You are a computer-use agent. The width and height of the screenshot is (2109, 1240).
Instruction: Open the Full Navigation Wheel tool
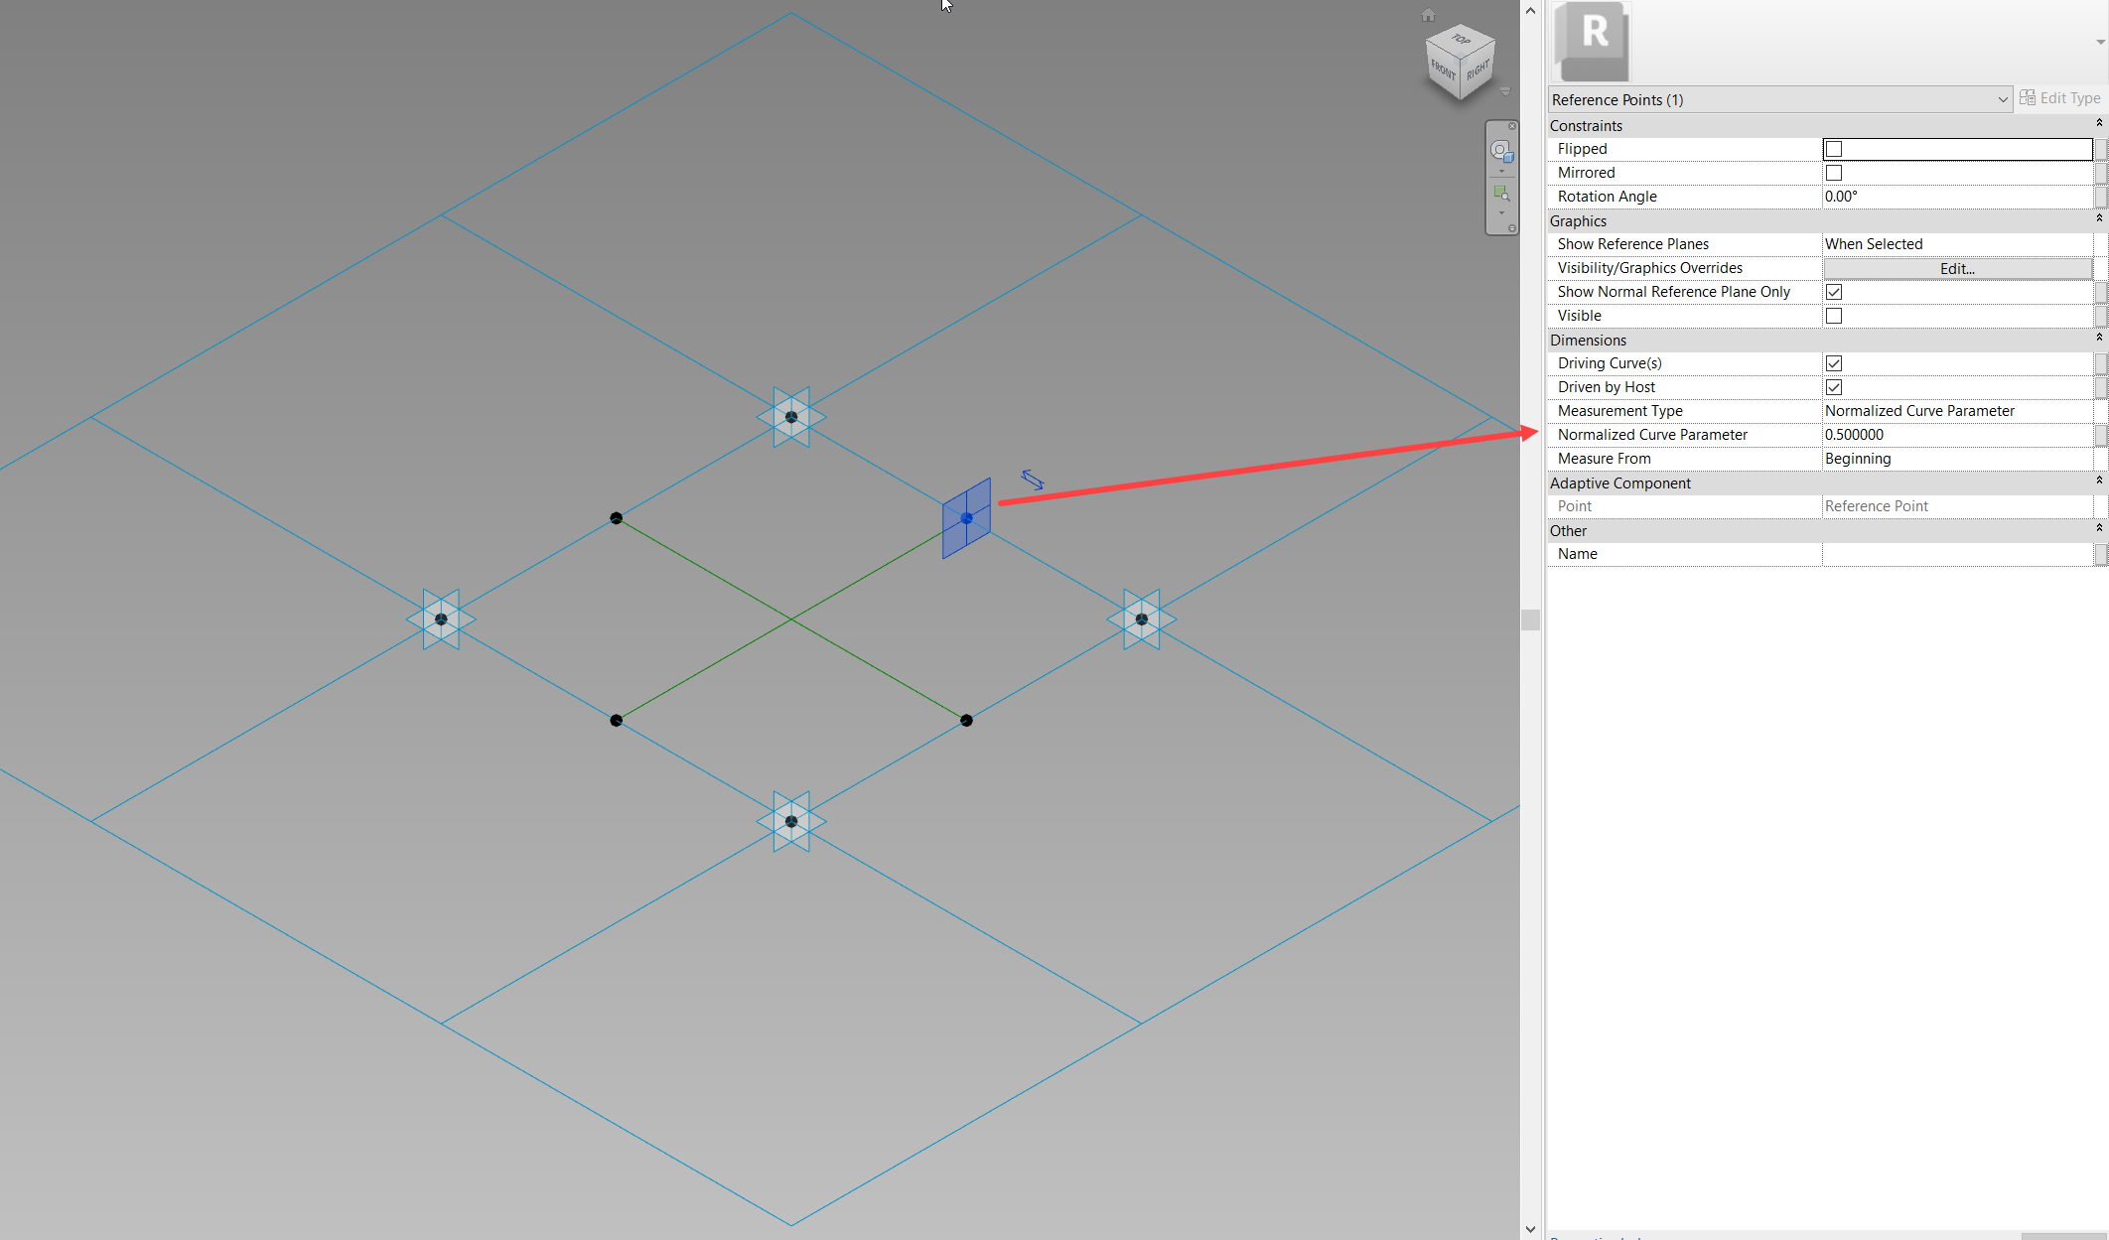click(x=1500, y=151)
